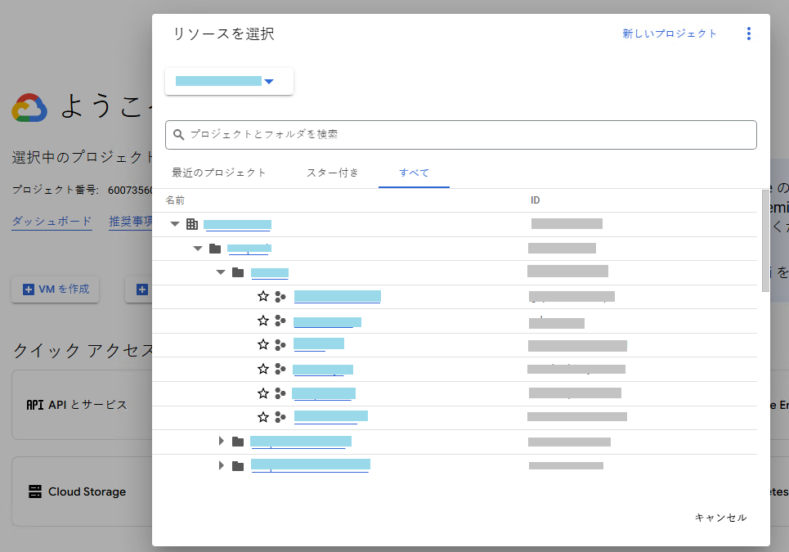Click project icon in first project row
Image resolution: width=789 pixels, height=552 pixels.
(280, 297)
